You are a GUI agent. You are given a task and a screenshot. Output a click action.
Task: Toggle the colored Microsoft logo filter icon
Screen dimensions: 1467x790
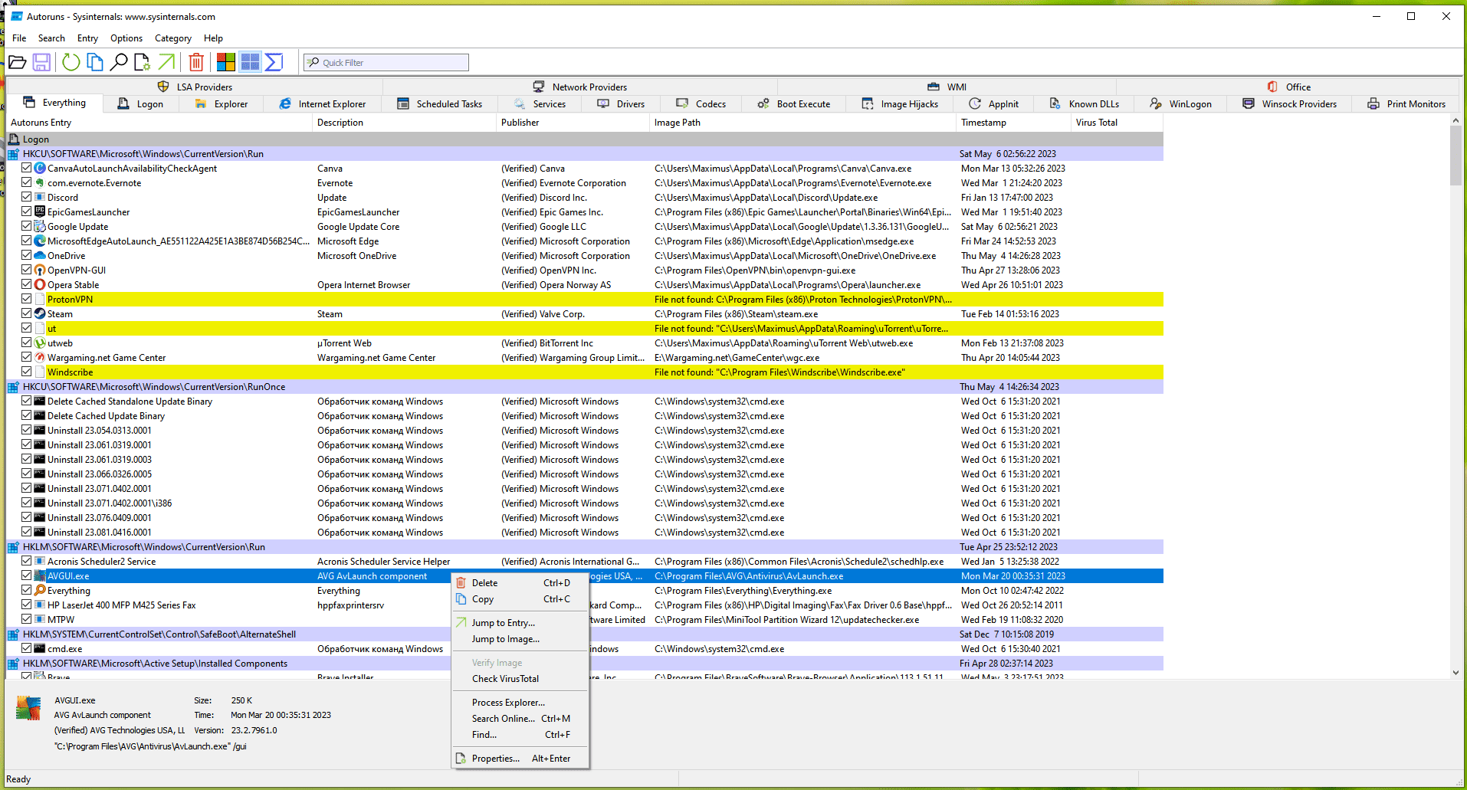click(226, 62)
